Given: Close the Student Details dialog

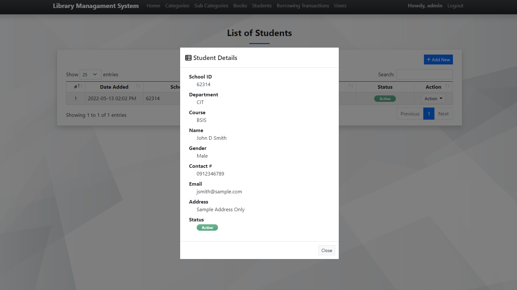Looking at the screenshot, I should (327, 250).
